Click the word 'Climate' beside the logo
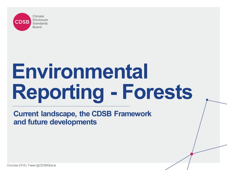 click(39, 16)
